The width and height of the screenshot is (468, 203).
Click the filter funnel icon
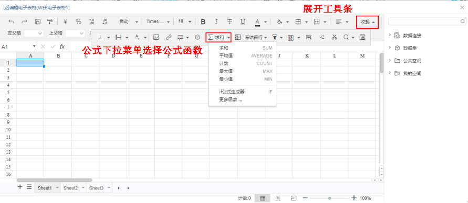tap(275, 38)
